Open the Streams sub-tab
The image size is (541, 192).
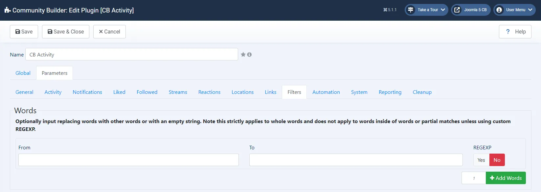pyautogui.click(x=178, y=92)
